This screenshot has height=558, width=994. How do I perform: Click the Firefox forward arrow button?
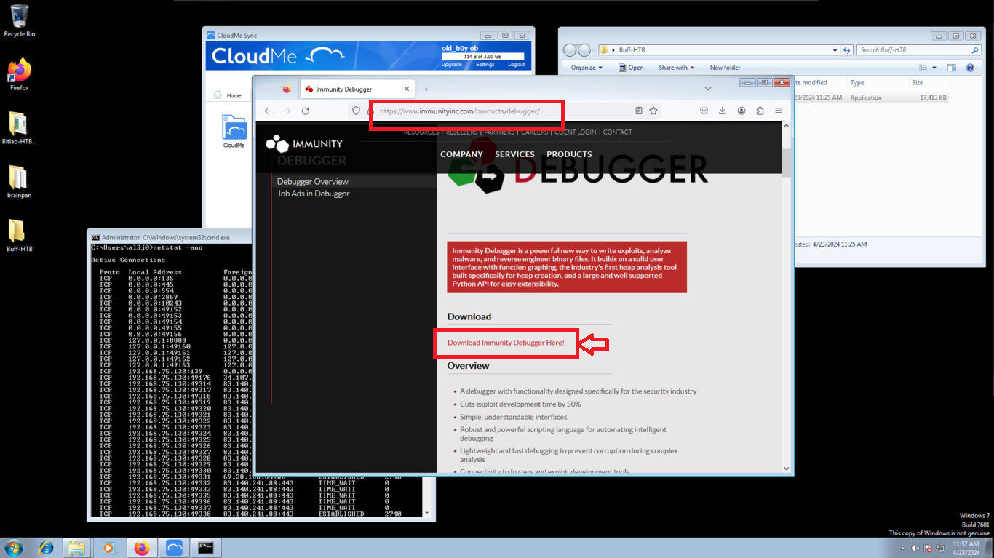287,111
